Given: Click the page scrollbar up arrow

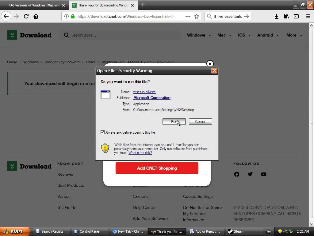Looking at the screenshot, I should coord(311,25).
